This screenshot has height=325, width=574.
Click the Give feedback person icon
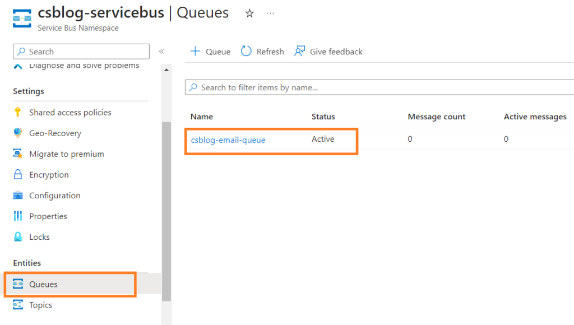299,51
